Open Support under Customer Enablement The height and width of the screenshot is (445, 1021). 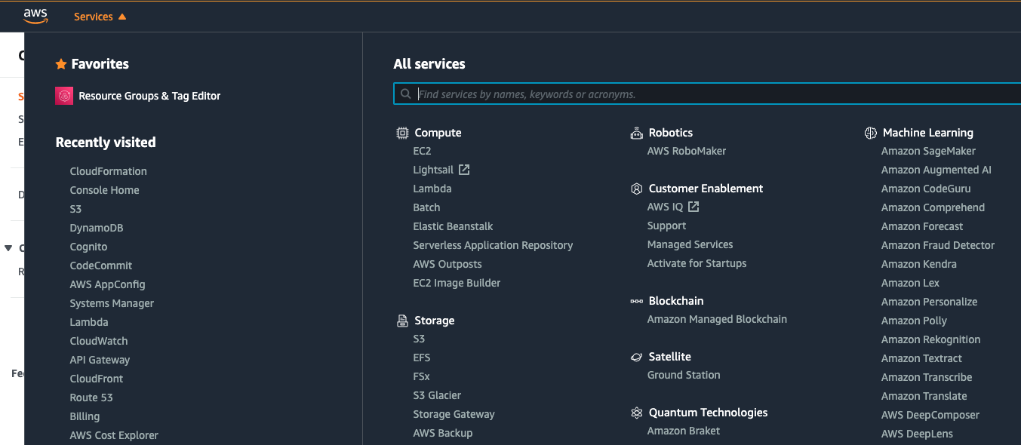[x=666, y=226]
